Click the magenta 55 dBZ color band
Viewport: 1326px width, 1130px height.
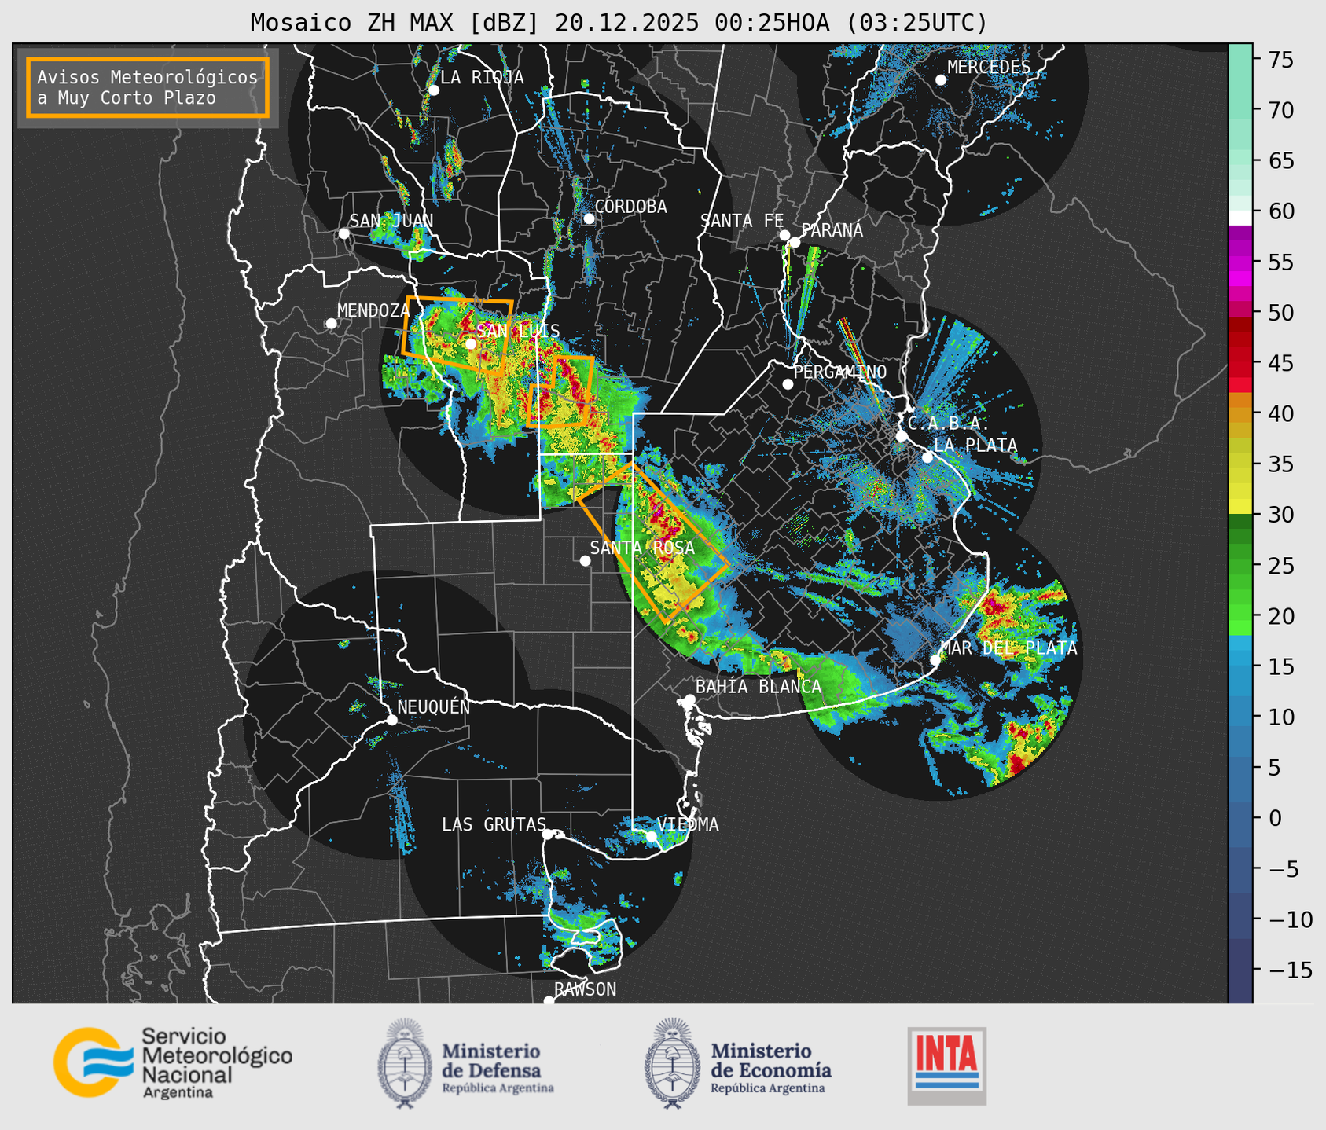click(x=1240, y=262)
